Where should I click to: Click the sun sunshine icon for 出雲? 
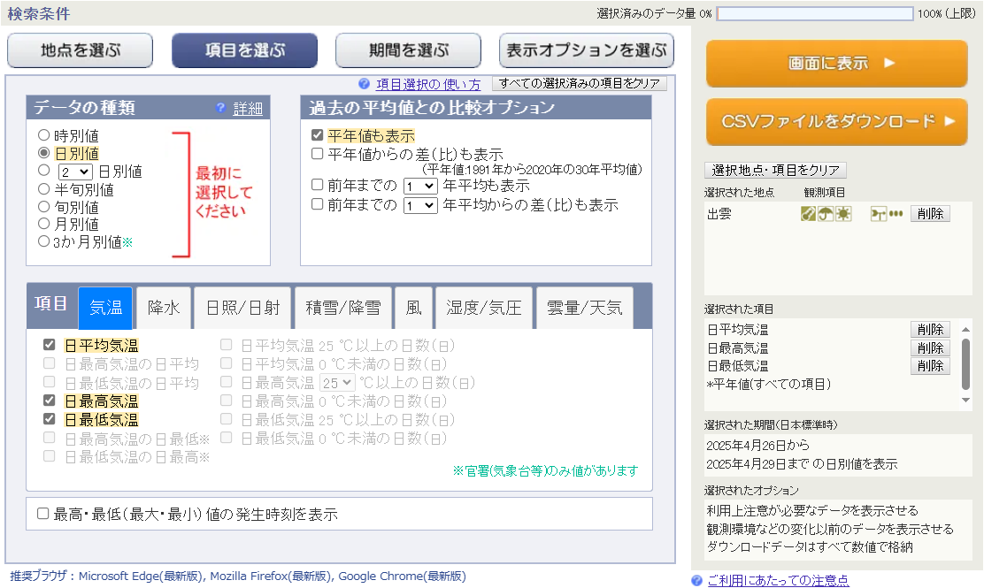(x=843, y=214)
